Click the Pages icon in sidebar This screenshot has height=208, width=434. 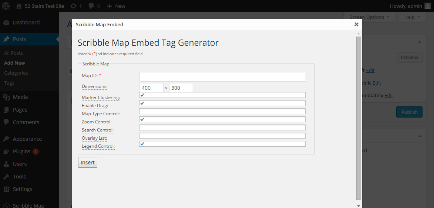click(x=6, y=110)
